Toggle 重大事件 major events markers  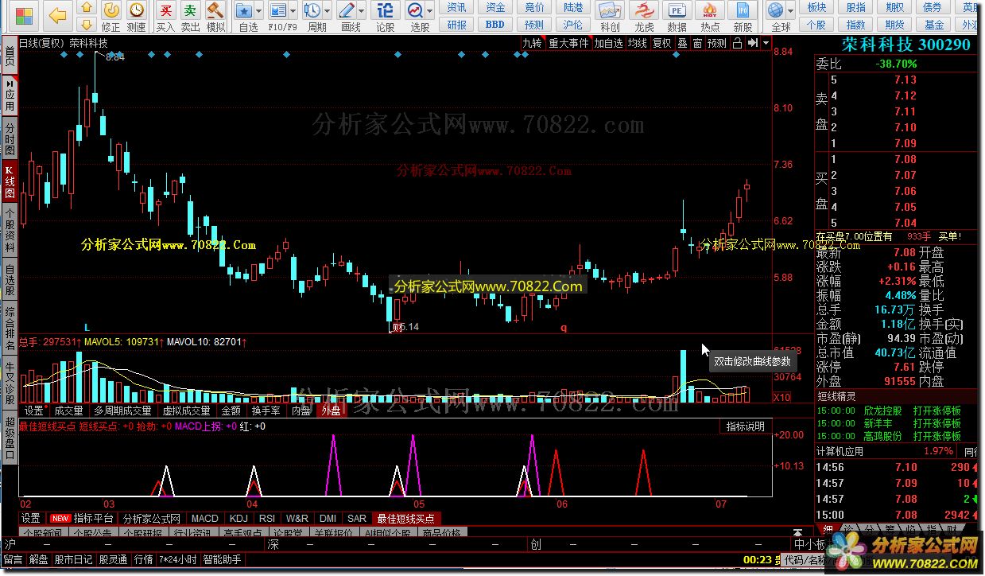tap(568, 43)
